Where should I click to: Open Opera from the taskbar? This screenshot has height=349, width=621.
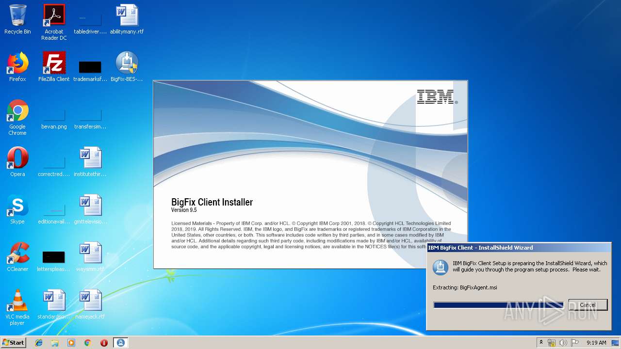(104, 343)
